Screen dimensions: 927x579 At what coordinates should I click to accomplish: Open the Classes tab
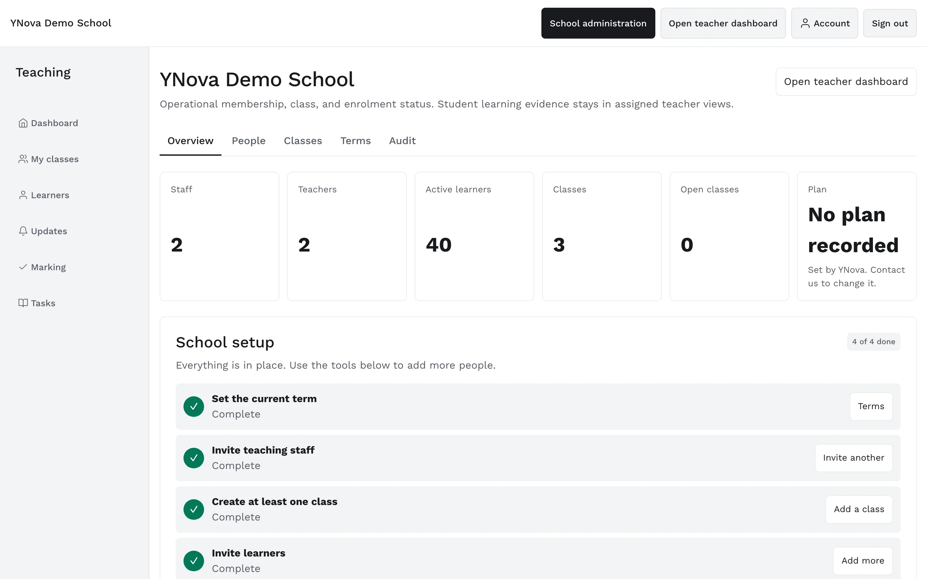(x=303, y=141)
